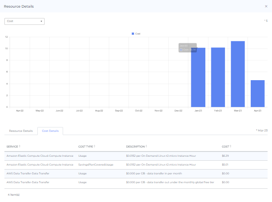Click the DESCRIPTION column sort icon
272x202 pixels.
(x=147, y=146)
